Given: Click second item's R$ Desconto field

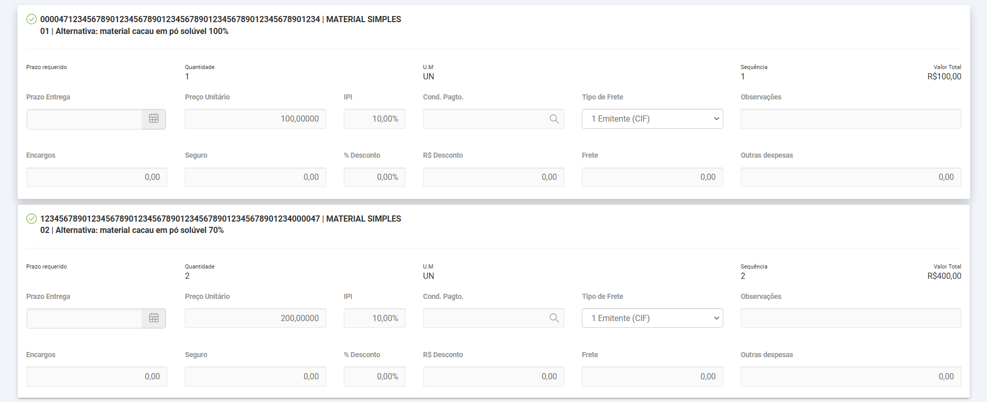Looking at the screenshot, I should (494, 377).
